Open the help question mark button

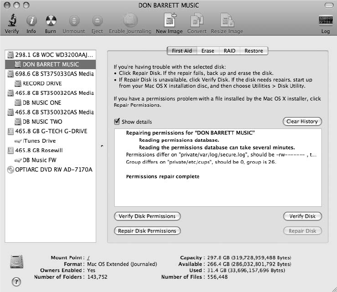[x=17, y=282]
